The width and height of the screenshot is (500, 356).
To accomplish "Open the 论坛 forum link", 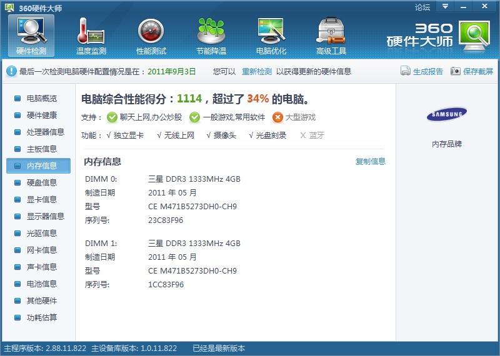I will [x=422, y=7].
